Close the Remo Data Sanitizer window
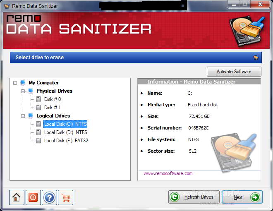Image resolution: width=273 pixels, height=211 pixels. (x=260, y=5)
